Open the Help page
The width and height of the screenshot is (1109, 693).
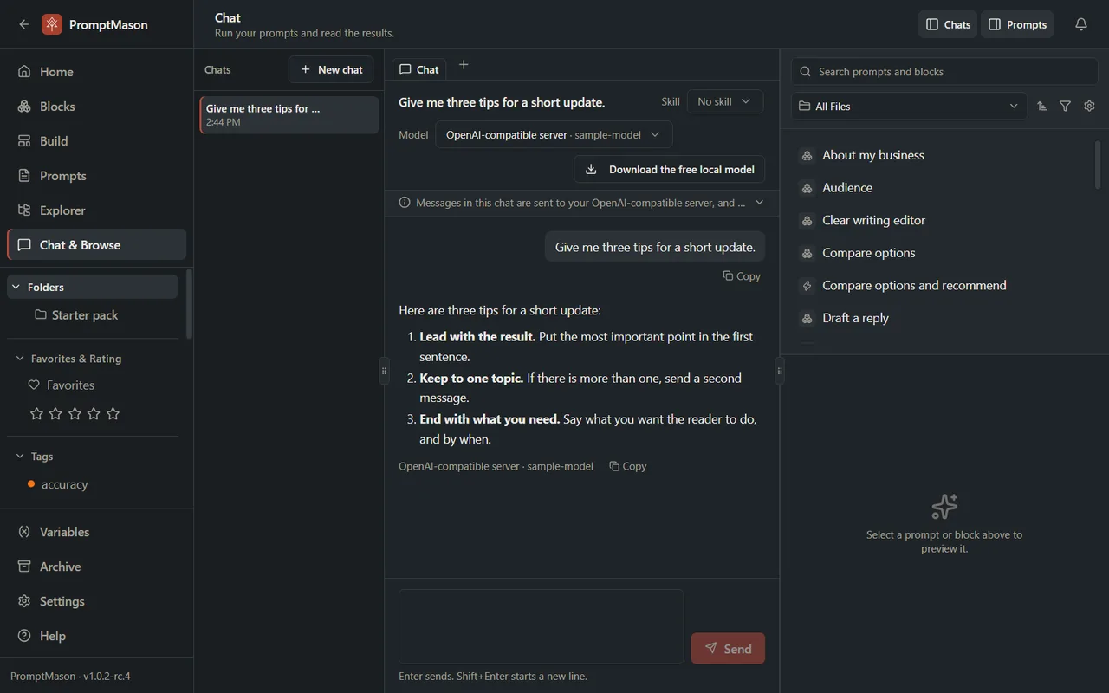tap(96, 636)
